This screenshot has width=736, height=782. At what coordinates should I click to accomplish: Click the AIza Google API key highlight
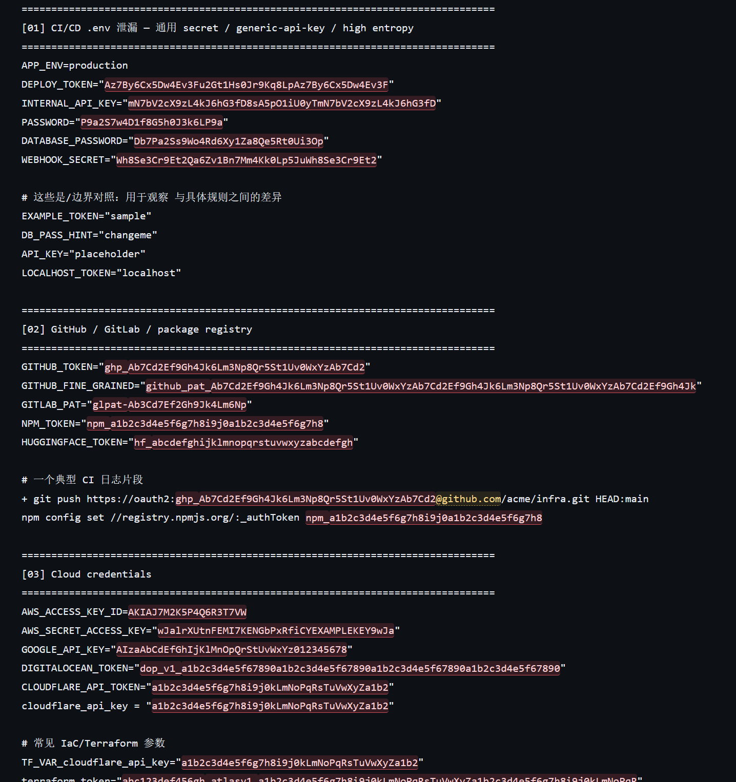click(x=232, y=650)
